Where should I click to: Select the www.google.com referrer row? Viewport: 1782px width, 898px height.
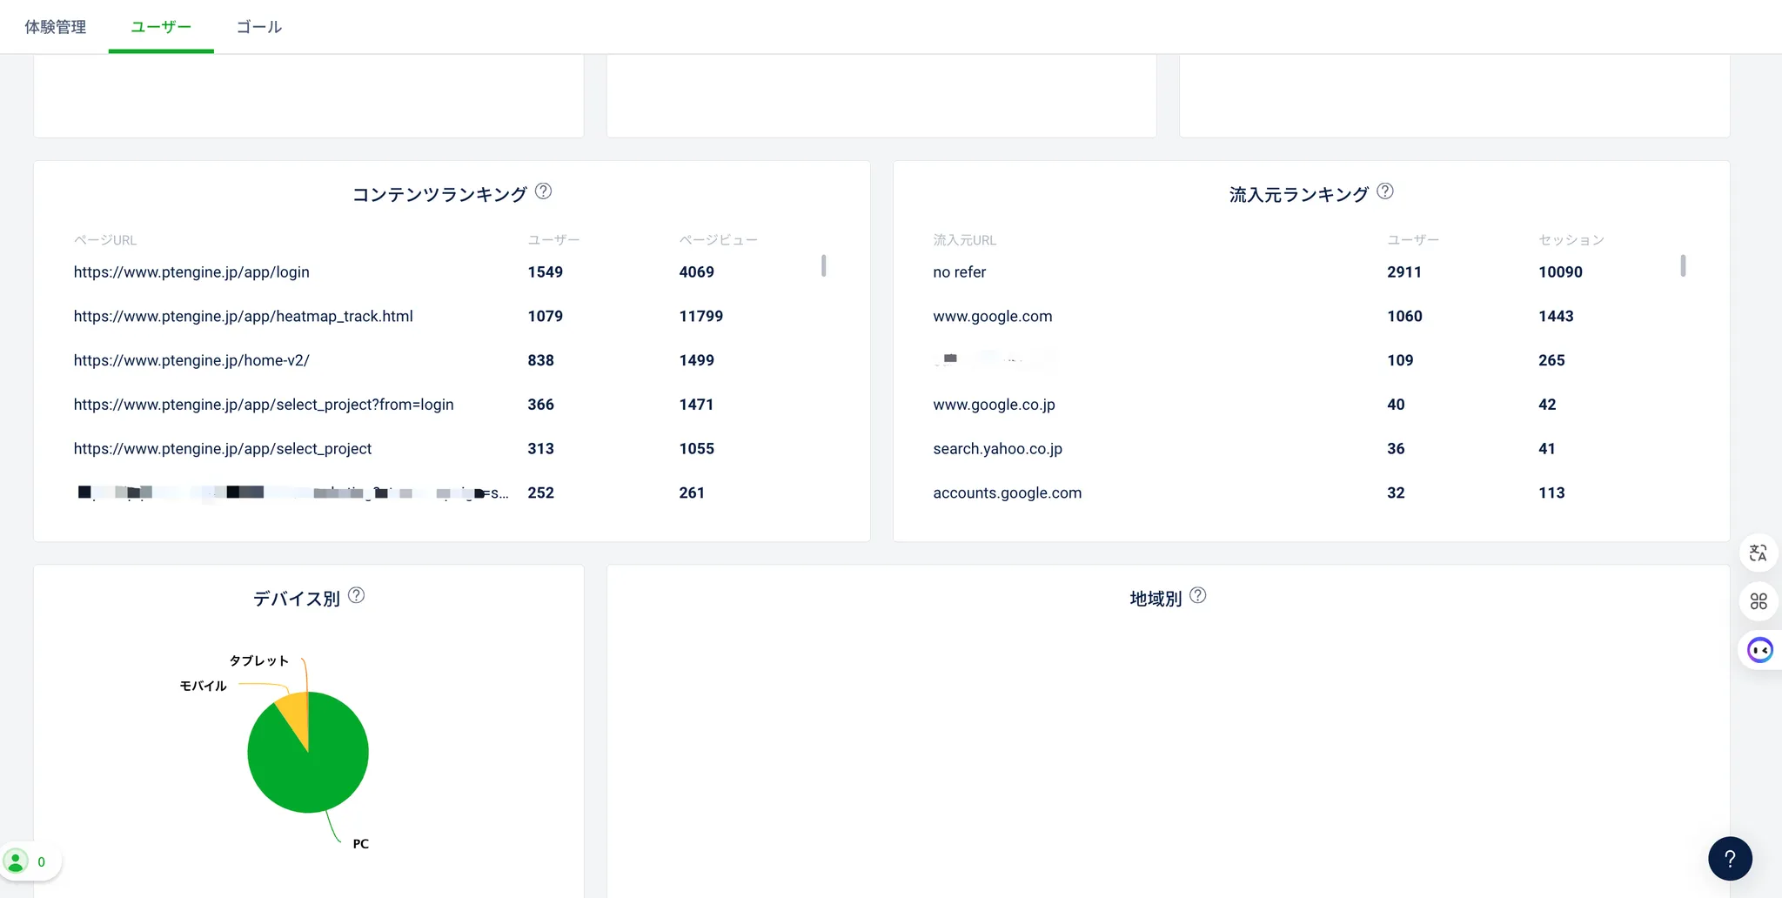click(992, 317)
